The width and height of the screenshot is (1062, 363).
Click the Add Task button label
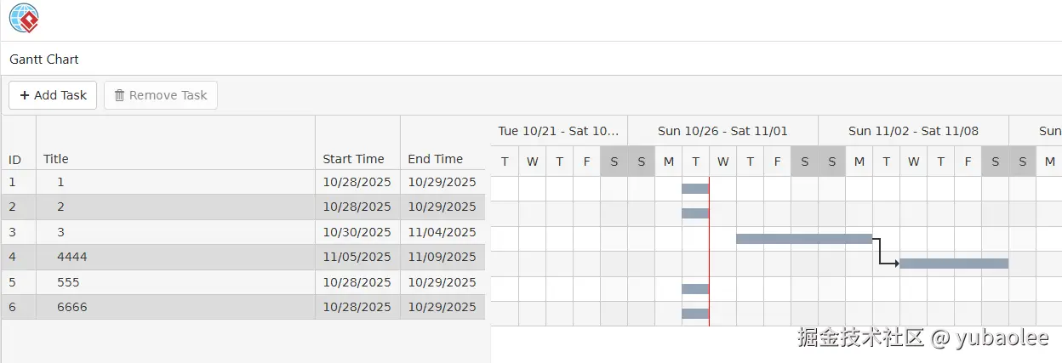60,95
